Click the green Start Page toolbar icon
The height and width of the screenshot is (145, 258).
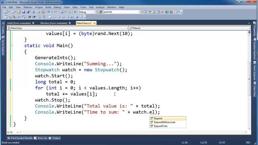click(x=167, y=12)
